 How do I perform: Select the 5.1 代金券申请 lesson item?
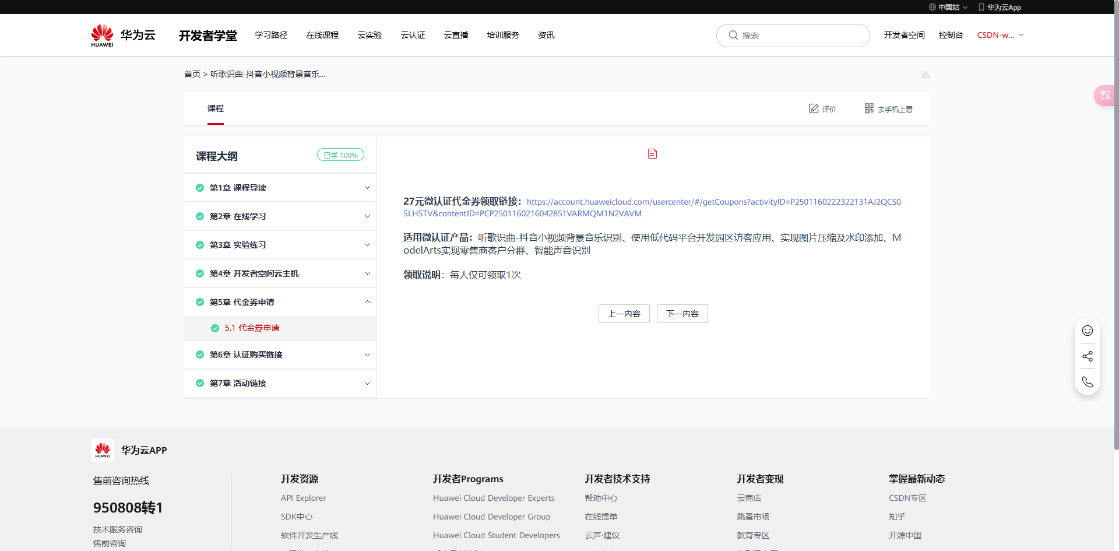(252, 328)
